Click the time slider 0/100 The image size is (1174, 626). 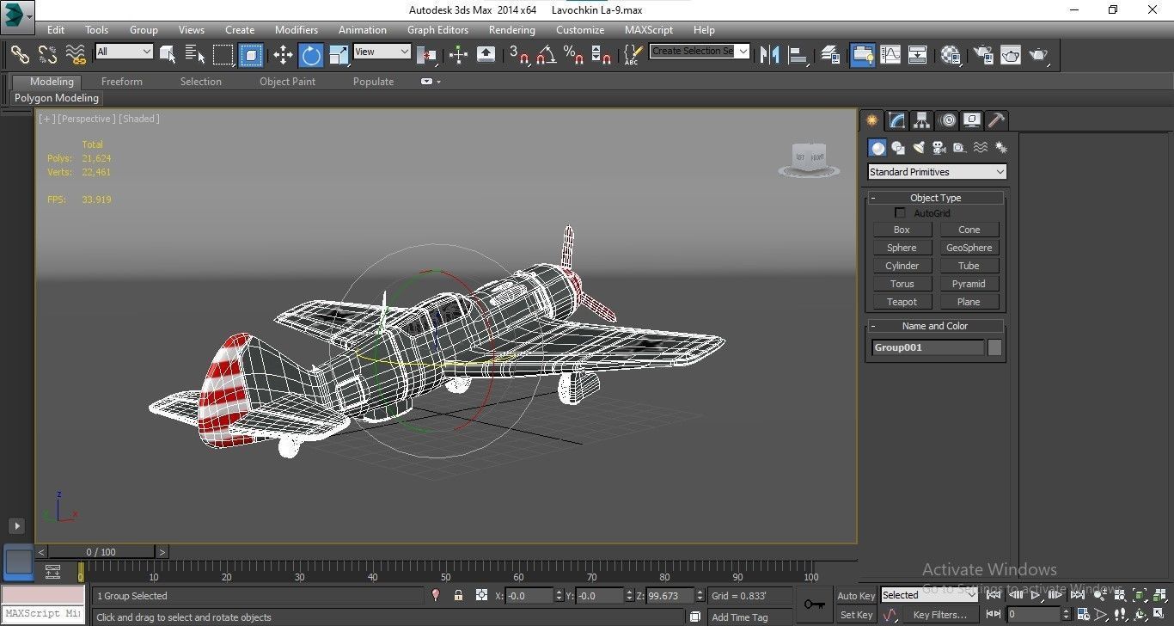(x=101, y=552)
